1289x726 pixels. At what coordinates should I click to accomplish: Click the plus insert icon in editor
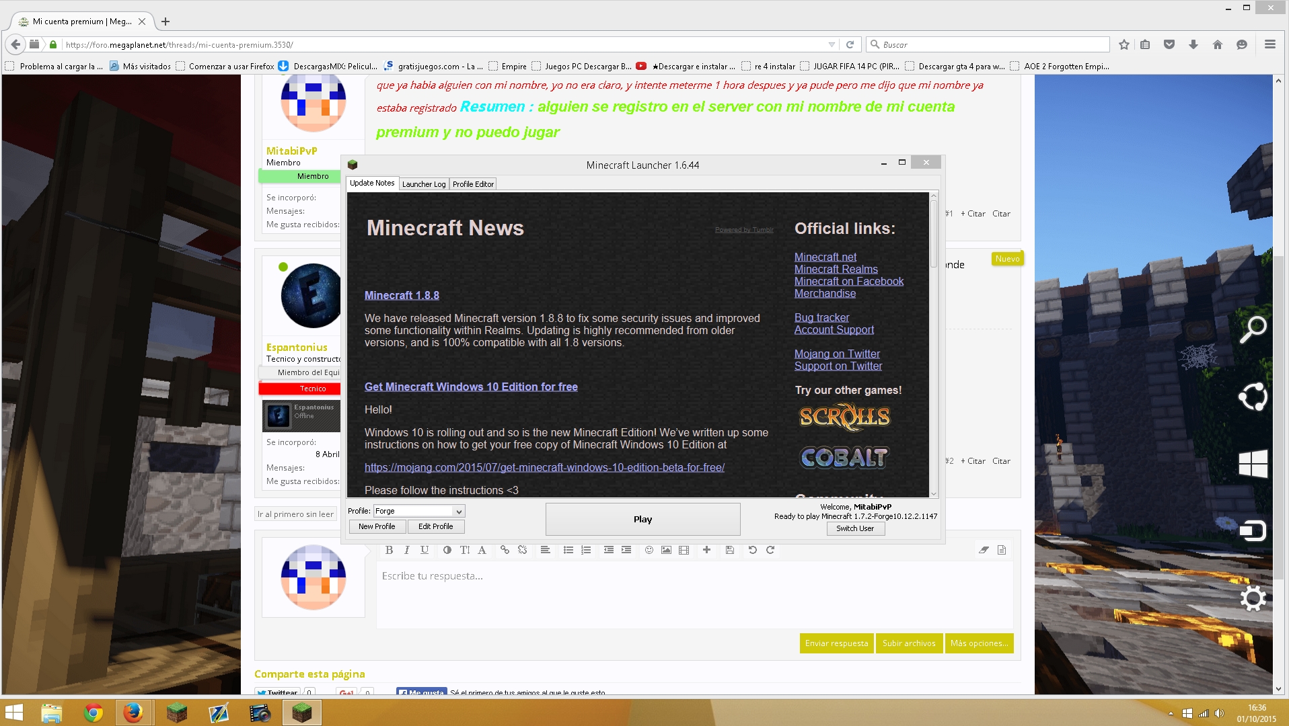click(x=706, y=550)
